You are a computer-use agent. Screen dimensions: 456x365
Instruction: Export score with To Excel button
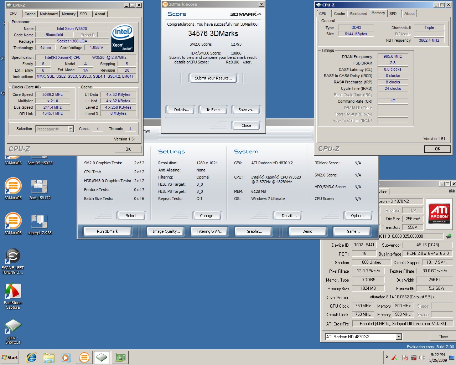click(213, 110)
